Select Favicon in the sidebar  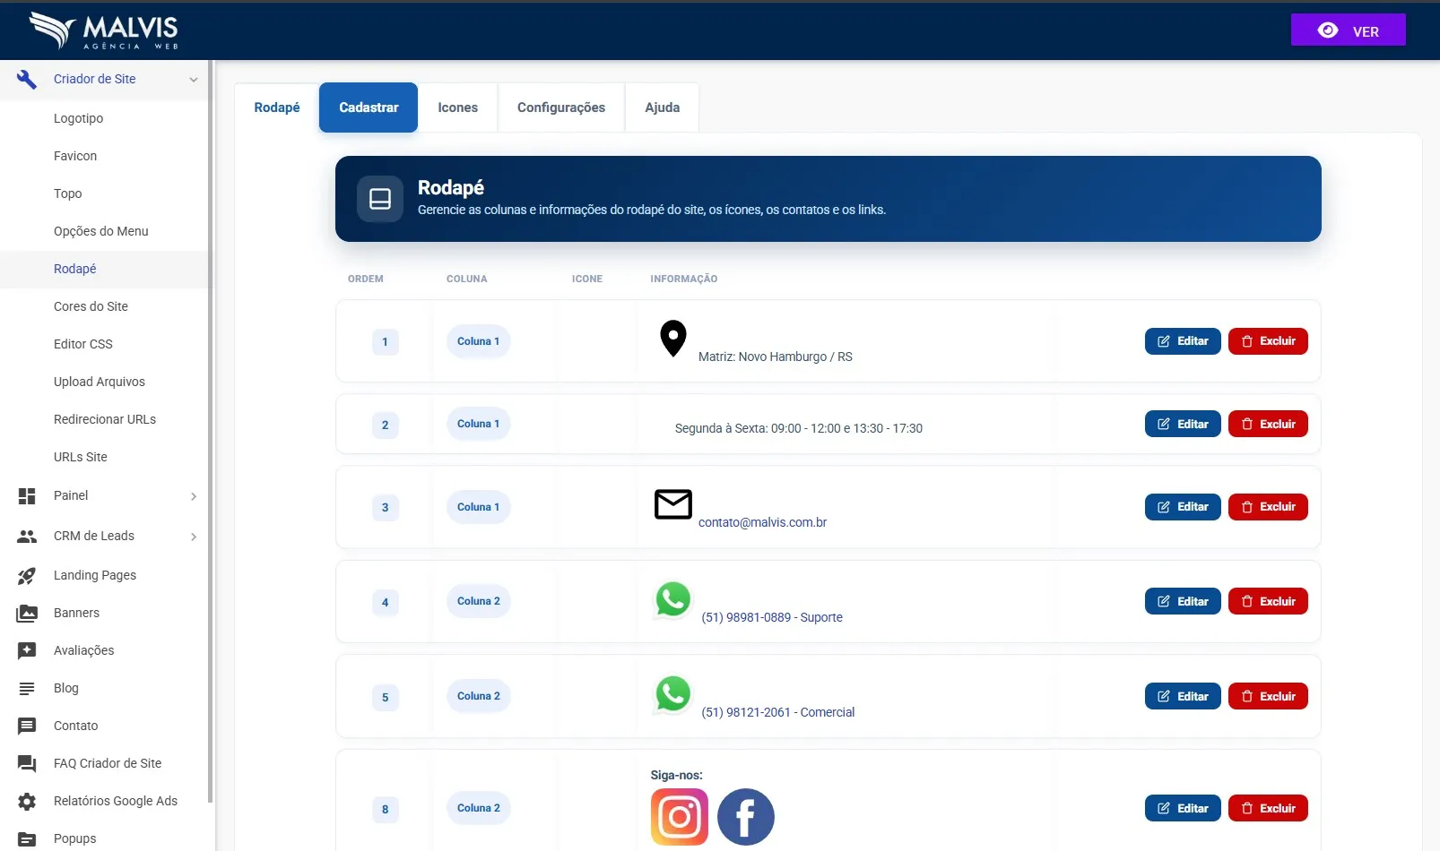[75, 156]
